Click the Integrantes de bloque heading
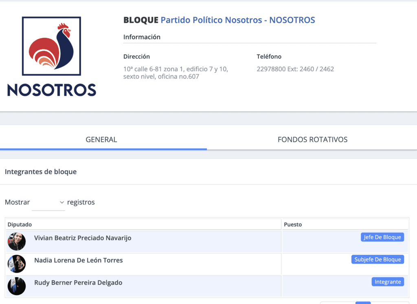 point(41,172)
